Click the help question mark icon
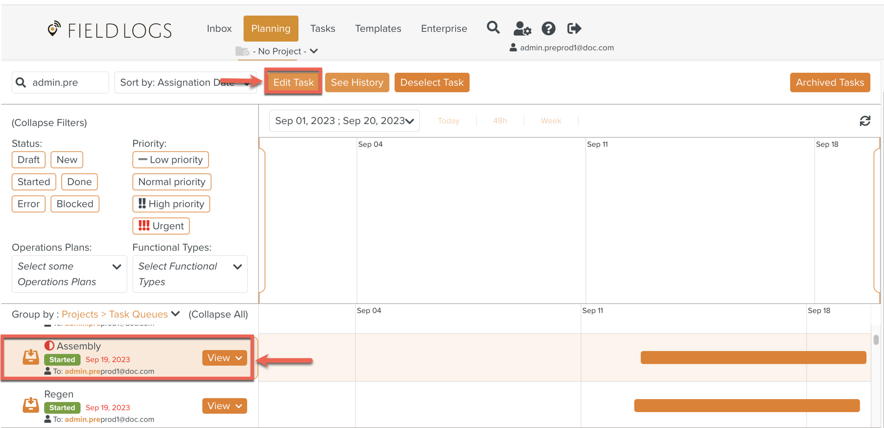The image size is (884, 428). [x=548, y=28]
